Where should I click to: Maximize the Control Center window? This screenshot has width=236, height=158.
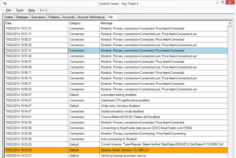223,2
